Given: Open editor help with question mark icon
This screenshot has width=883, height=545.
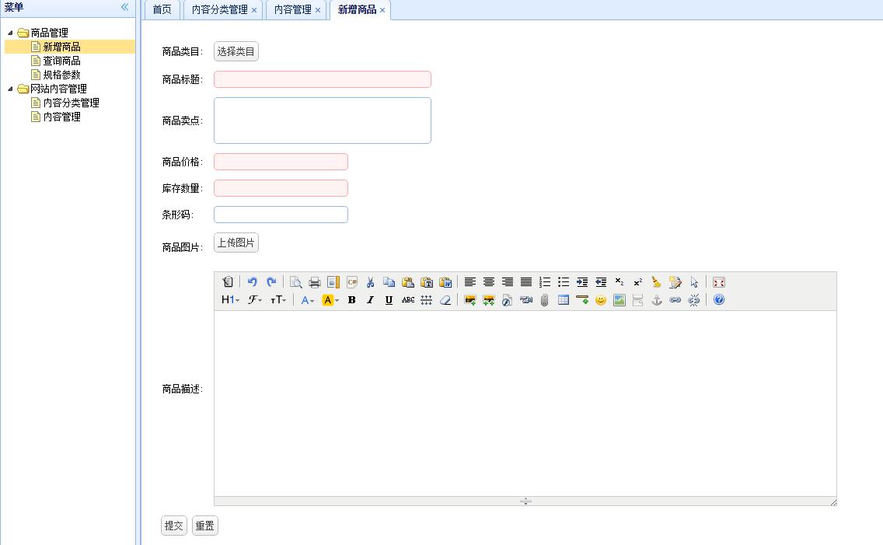Looking at the screenshot, I should [719, 300].
